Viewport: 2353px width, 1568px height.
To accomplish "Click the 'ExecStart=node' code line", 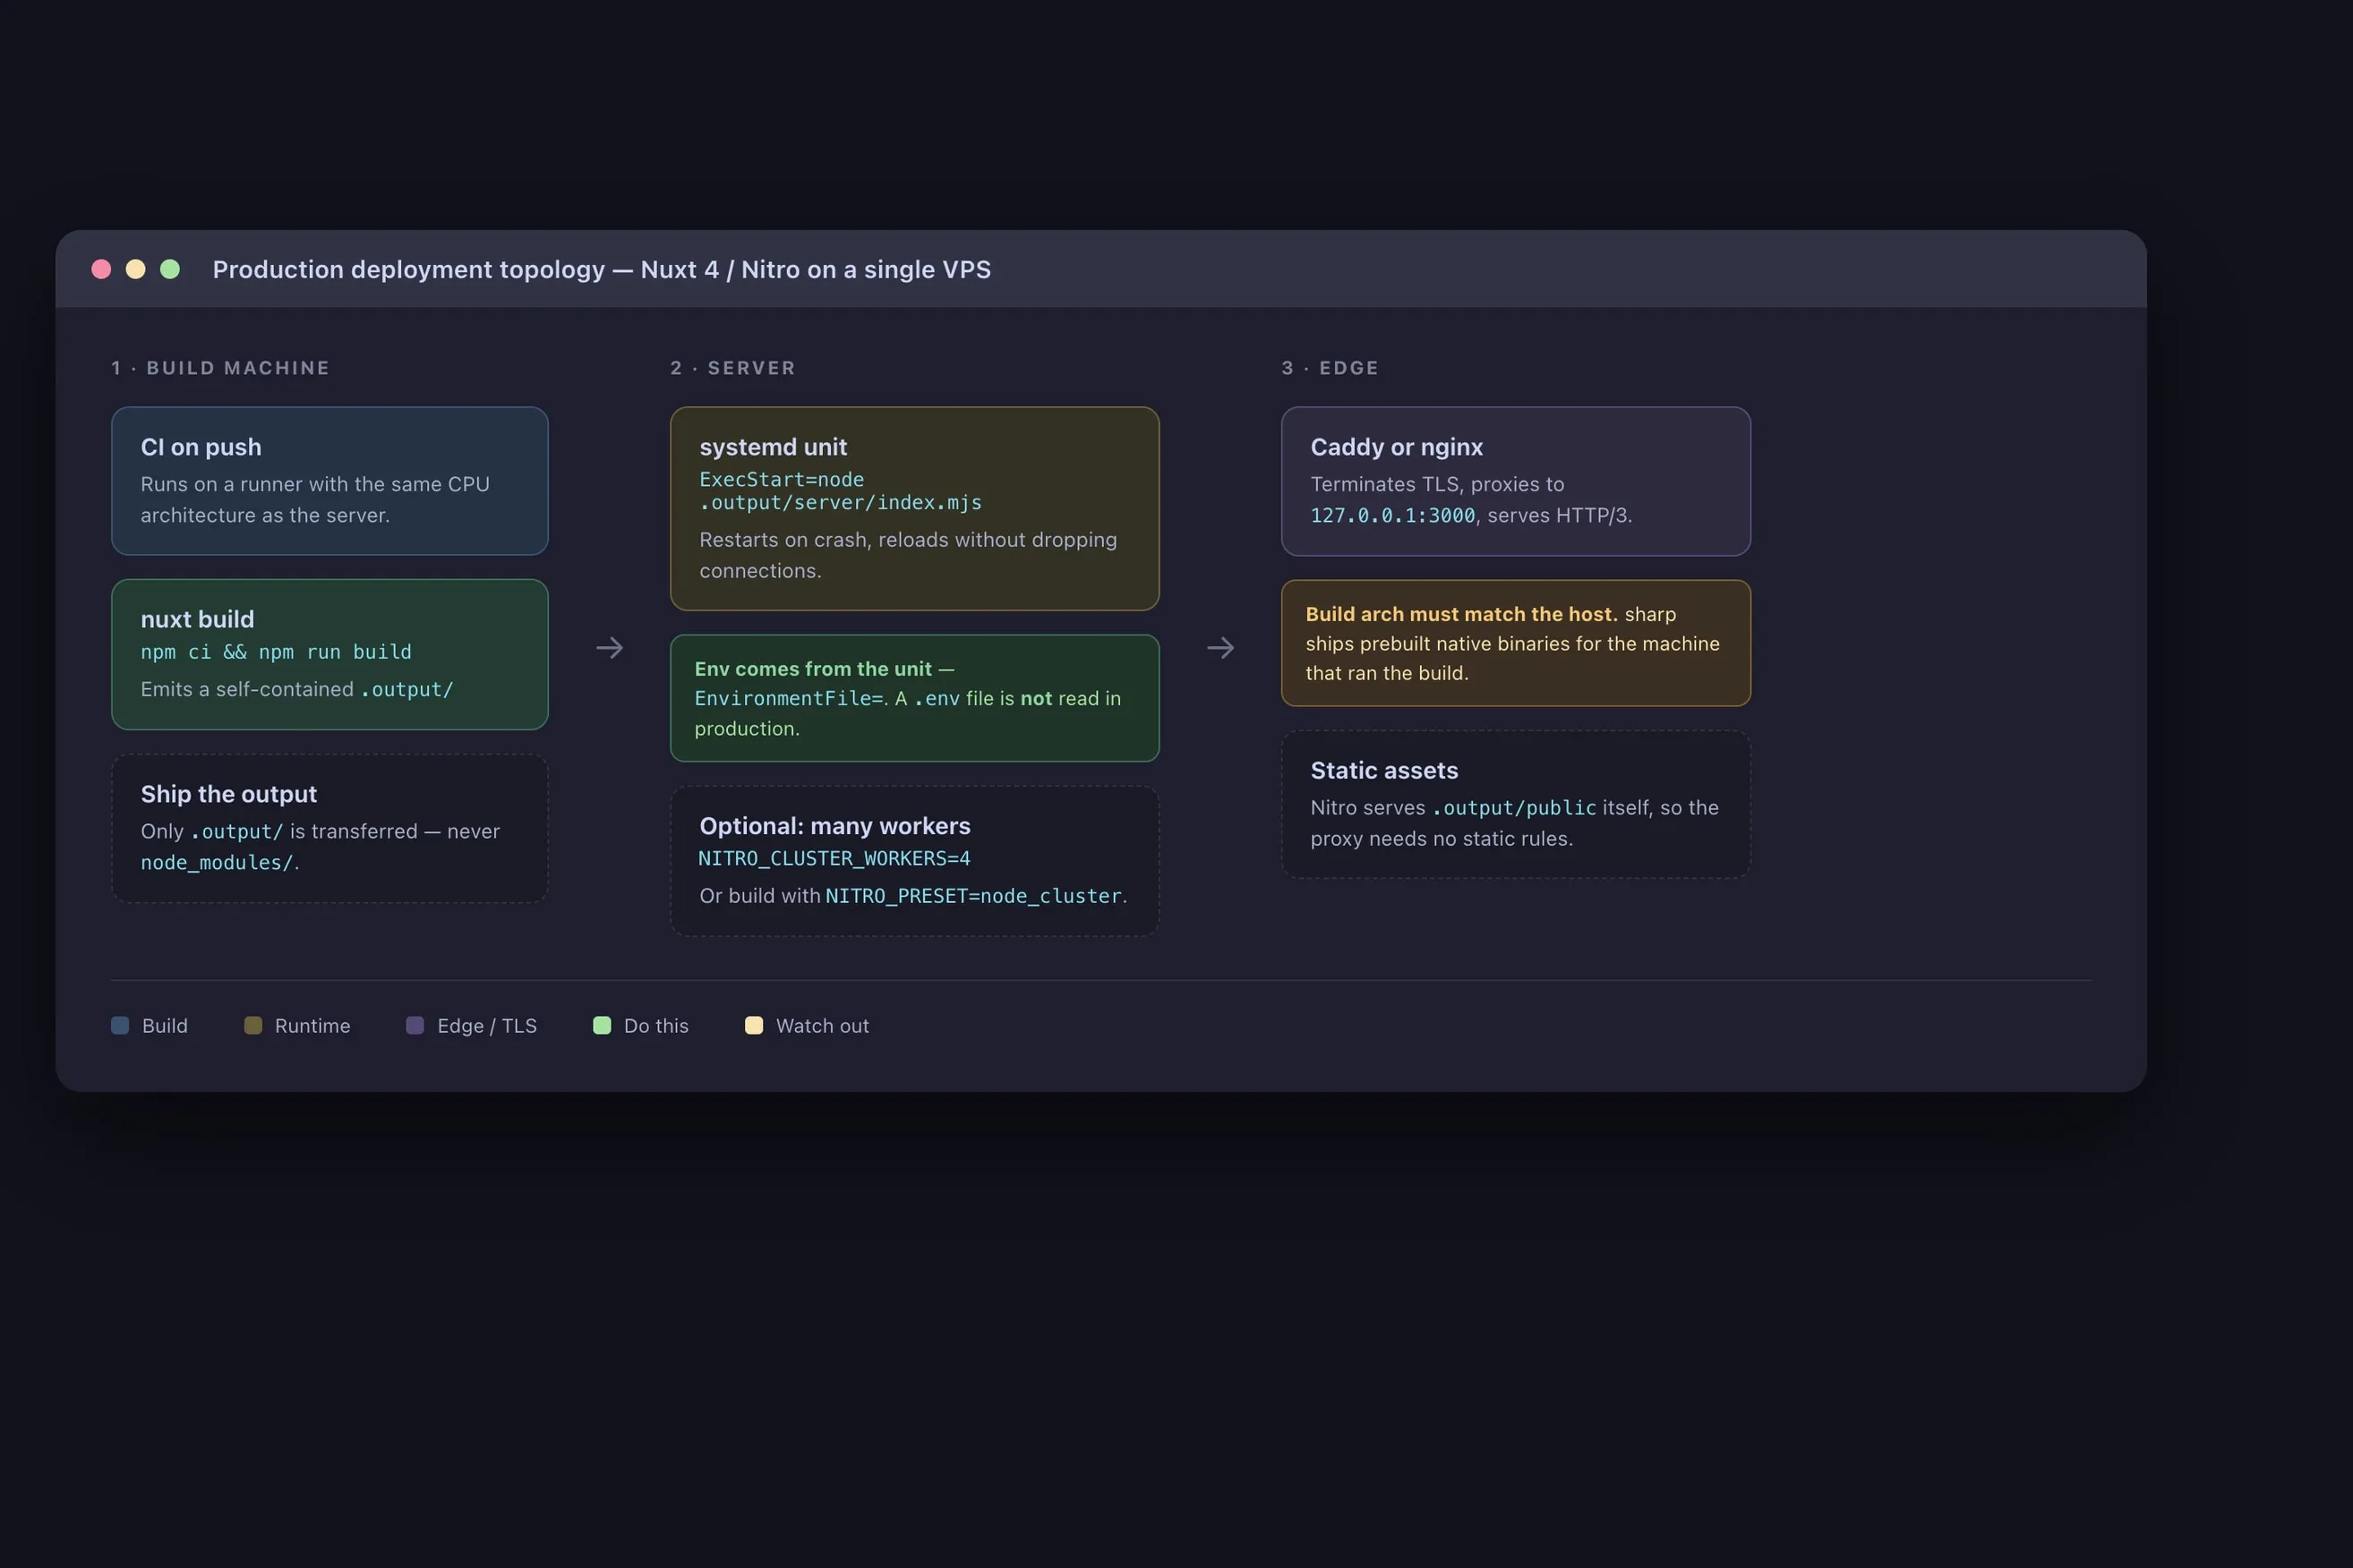I will click(x=782, y=479).
